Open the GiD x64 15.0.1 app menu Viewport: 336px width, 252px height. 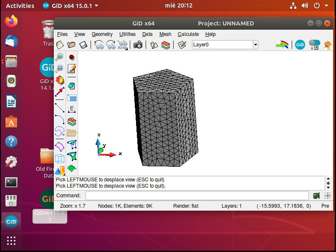tap(71, 6)
